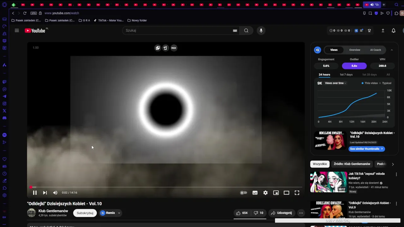Collapse the vidIQ panel chevron
Screen dimensions: 404x227
click(x=392, y=50)
